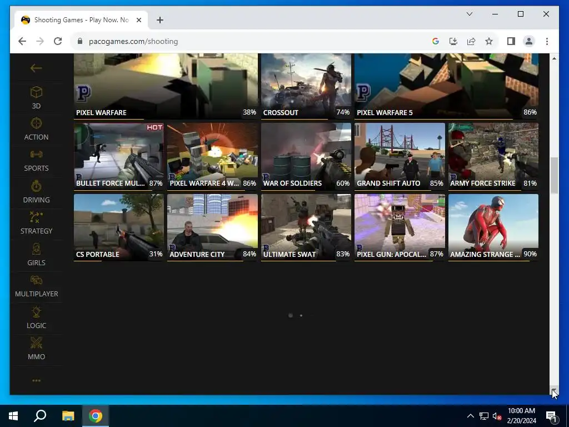Open tab search chevron

pos(469,14)
